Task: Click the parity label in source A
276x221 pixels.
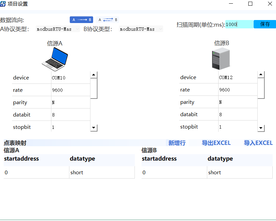Action: [x=20, y=103]
